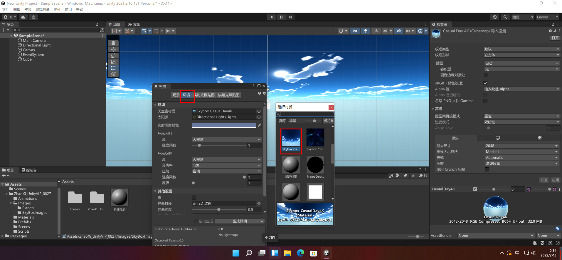Toggle scene audio mute icon

tap(376, 31)
